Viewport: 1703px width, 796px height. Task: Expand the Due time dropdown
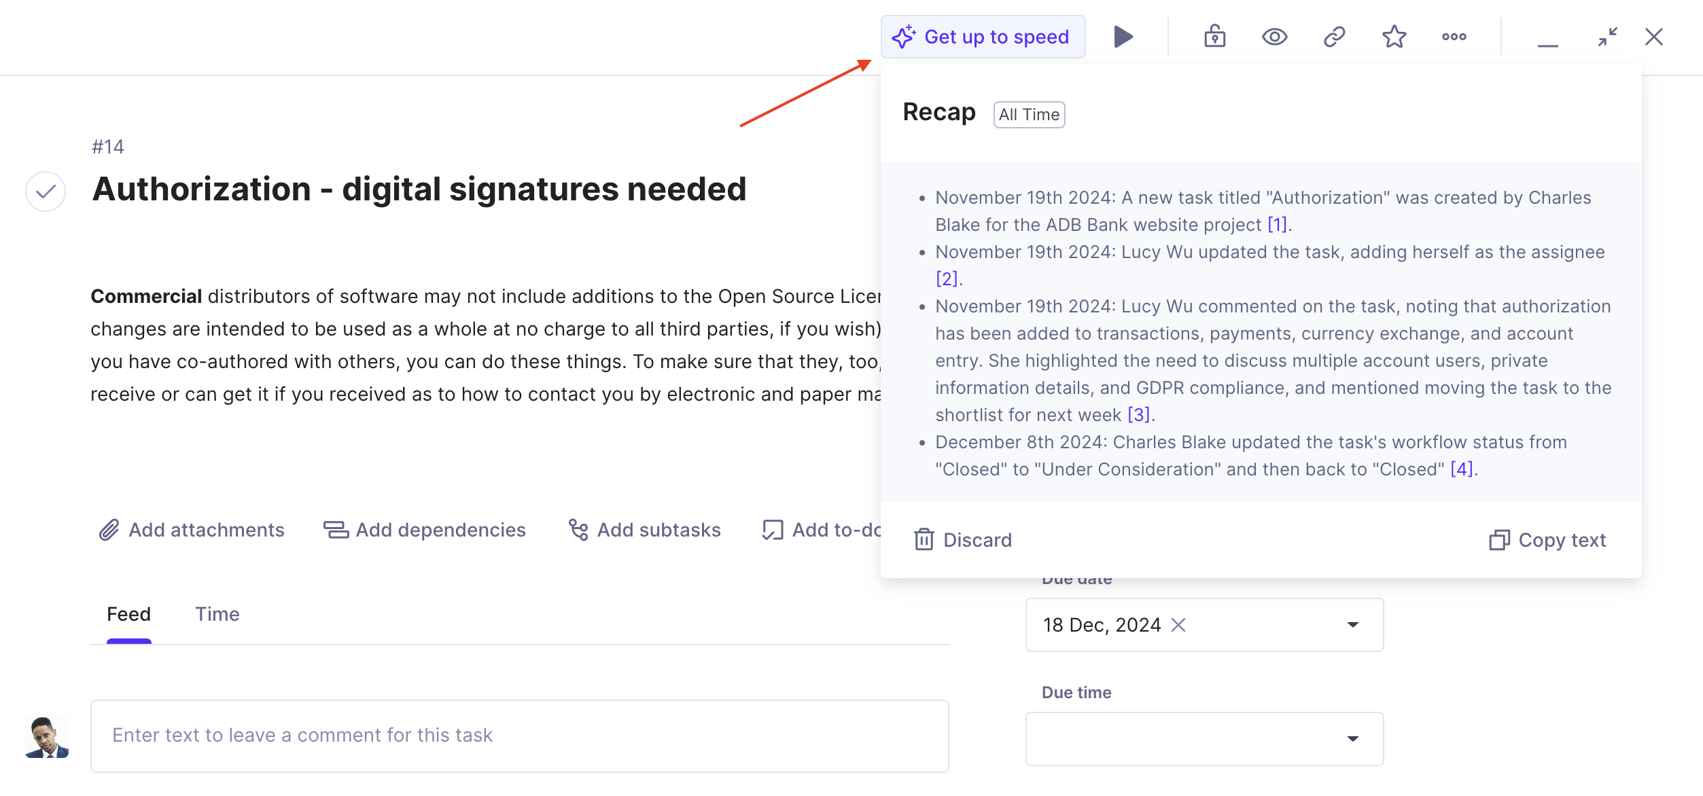pos(1204,739)
